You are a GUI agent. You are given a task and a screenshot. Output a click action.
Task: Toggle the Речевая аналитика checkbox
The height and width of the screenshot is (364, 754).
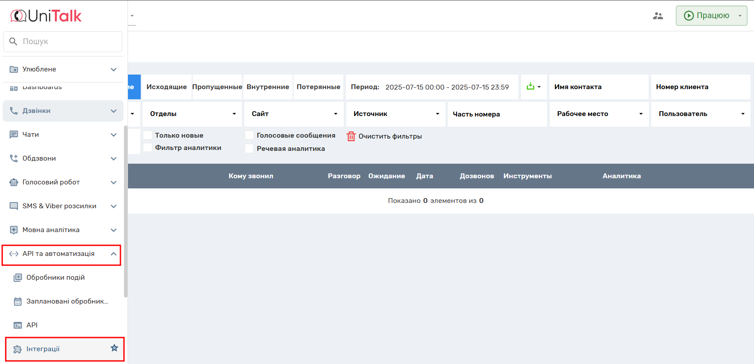click(x=250, y=148)
